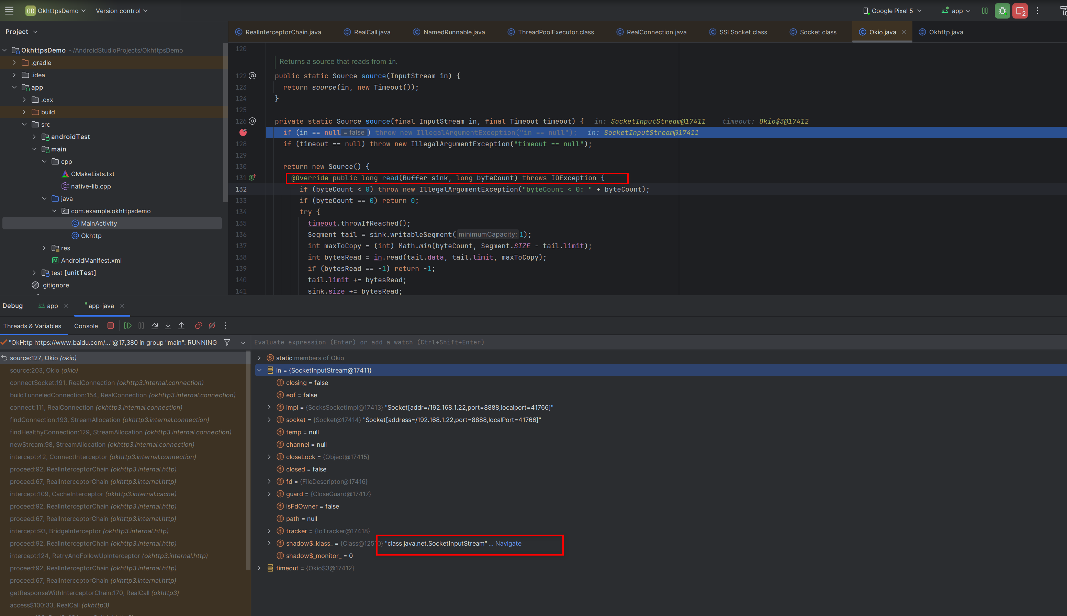This screenshot has width=1067, height=616.
Task: Click the Step Over debugger icon
Action: click(155, 326)
